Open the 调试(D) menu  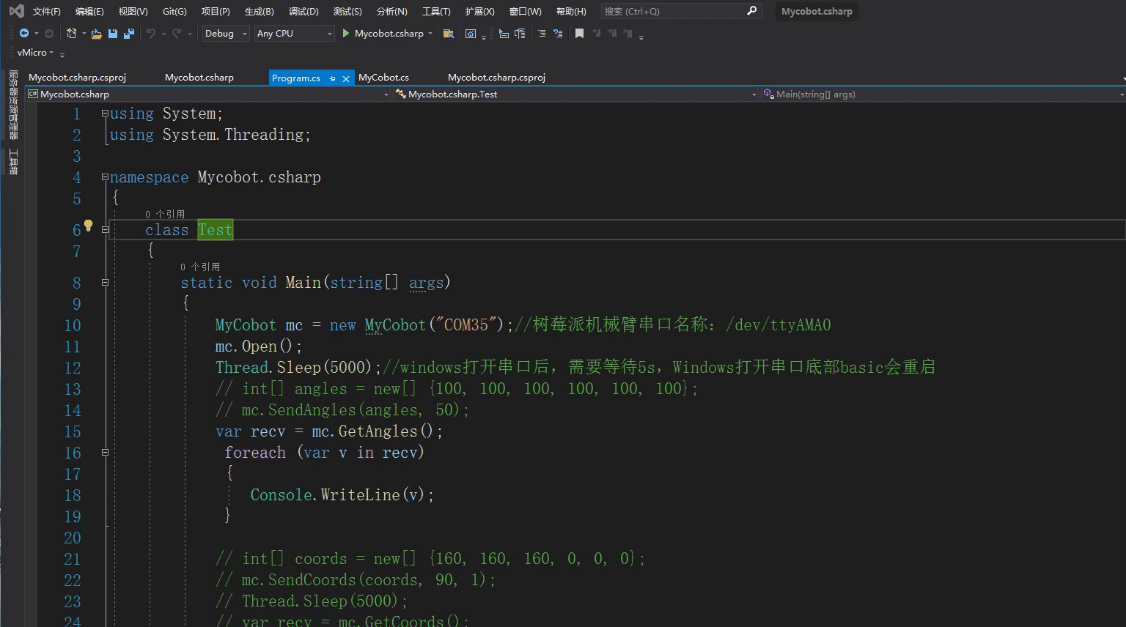303,11
